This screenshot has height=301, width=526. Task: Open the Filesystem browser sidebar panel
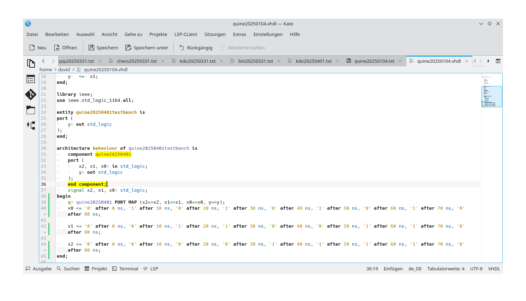[x=31, y=110]
